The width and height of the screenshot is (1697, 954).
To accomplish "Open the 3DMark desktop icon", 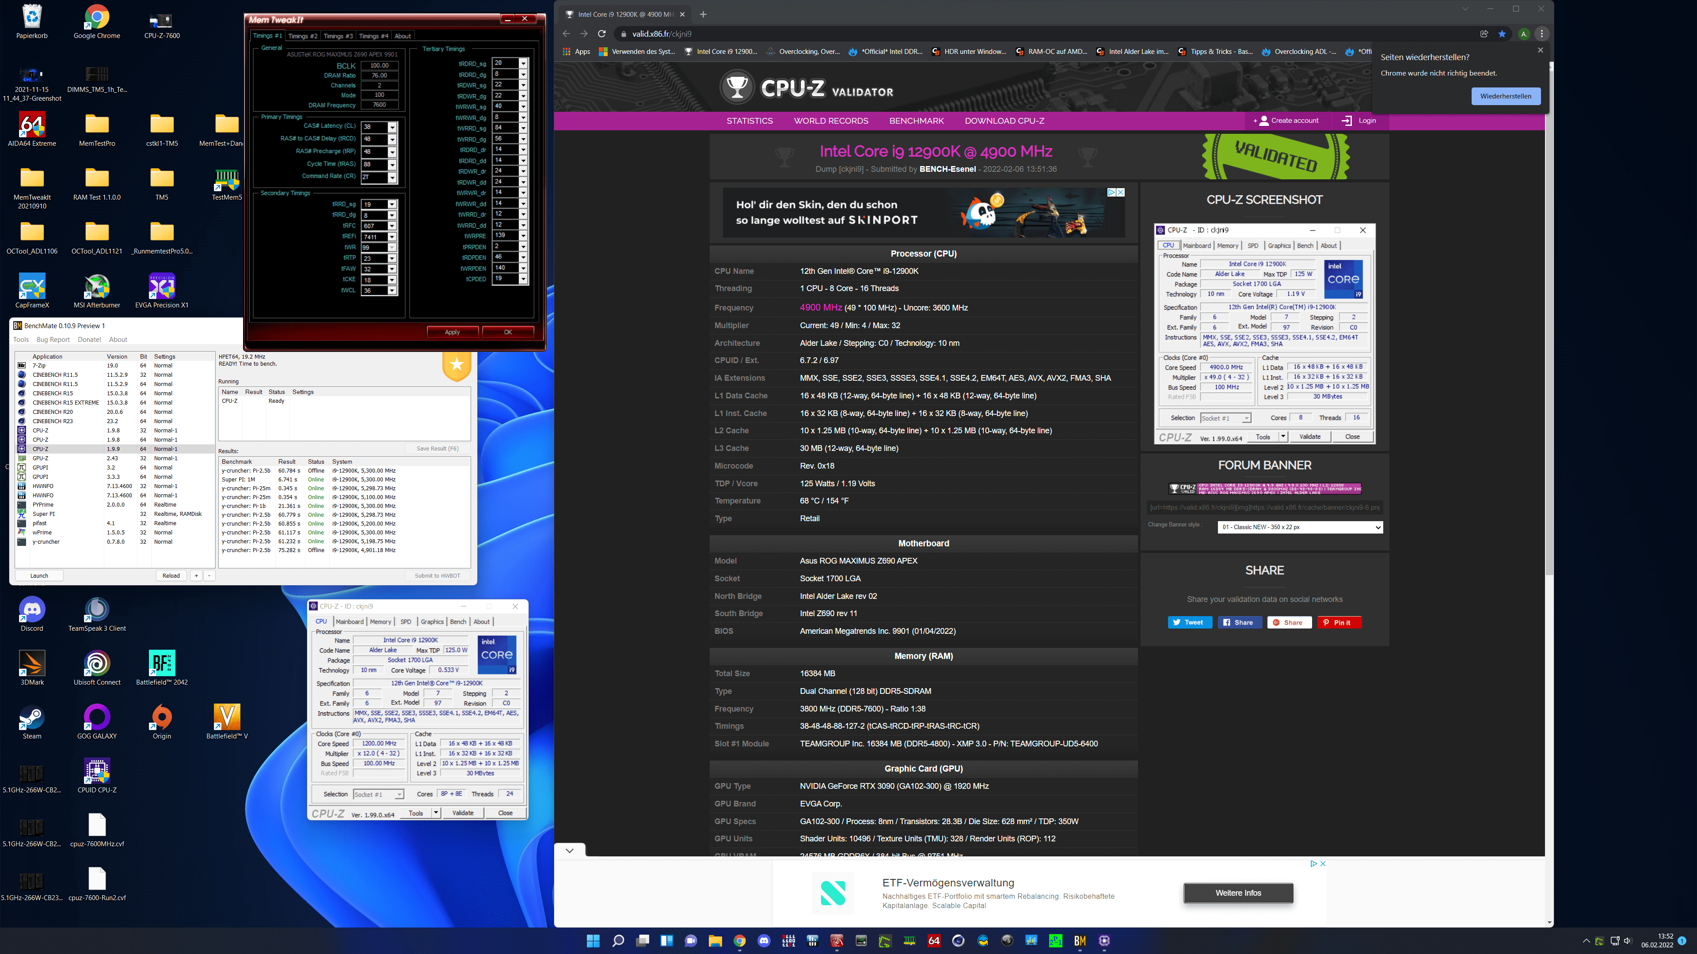I will tap(32, 668).
